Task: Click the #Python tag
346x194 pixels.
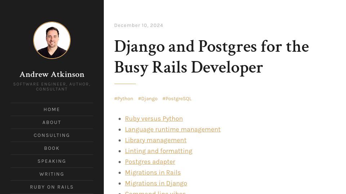Action: click(x=124, y=98)
